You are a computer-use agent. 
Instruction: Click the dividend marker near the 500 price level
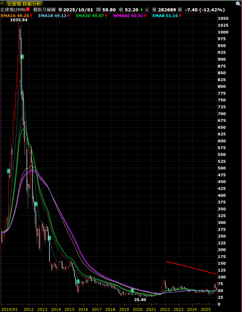[9, 171]
